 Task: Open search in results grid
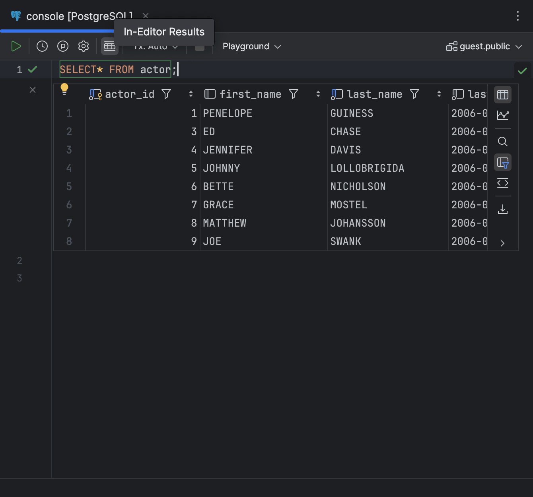click(503, 142)
